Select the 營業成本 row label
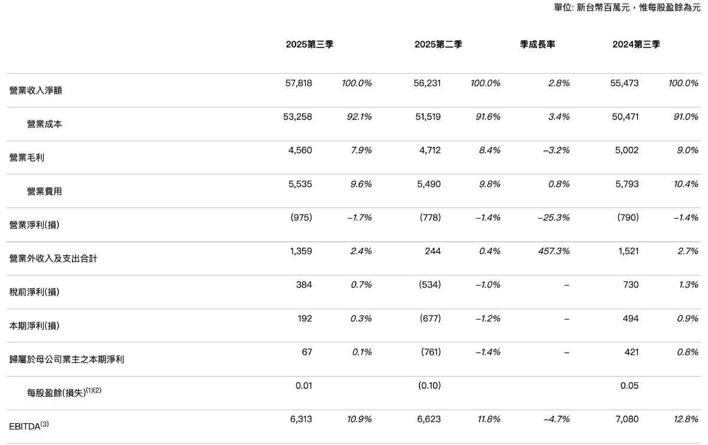 tap(44, 124)
